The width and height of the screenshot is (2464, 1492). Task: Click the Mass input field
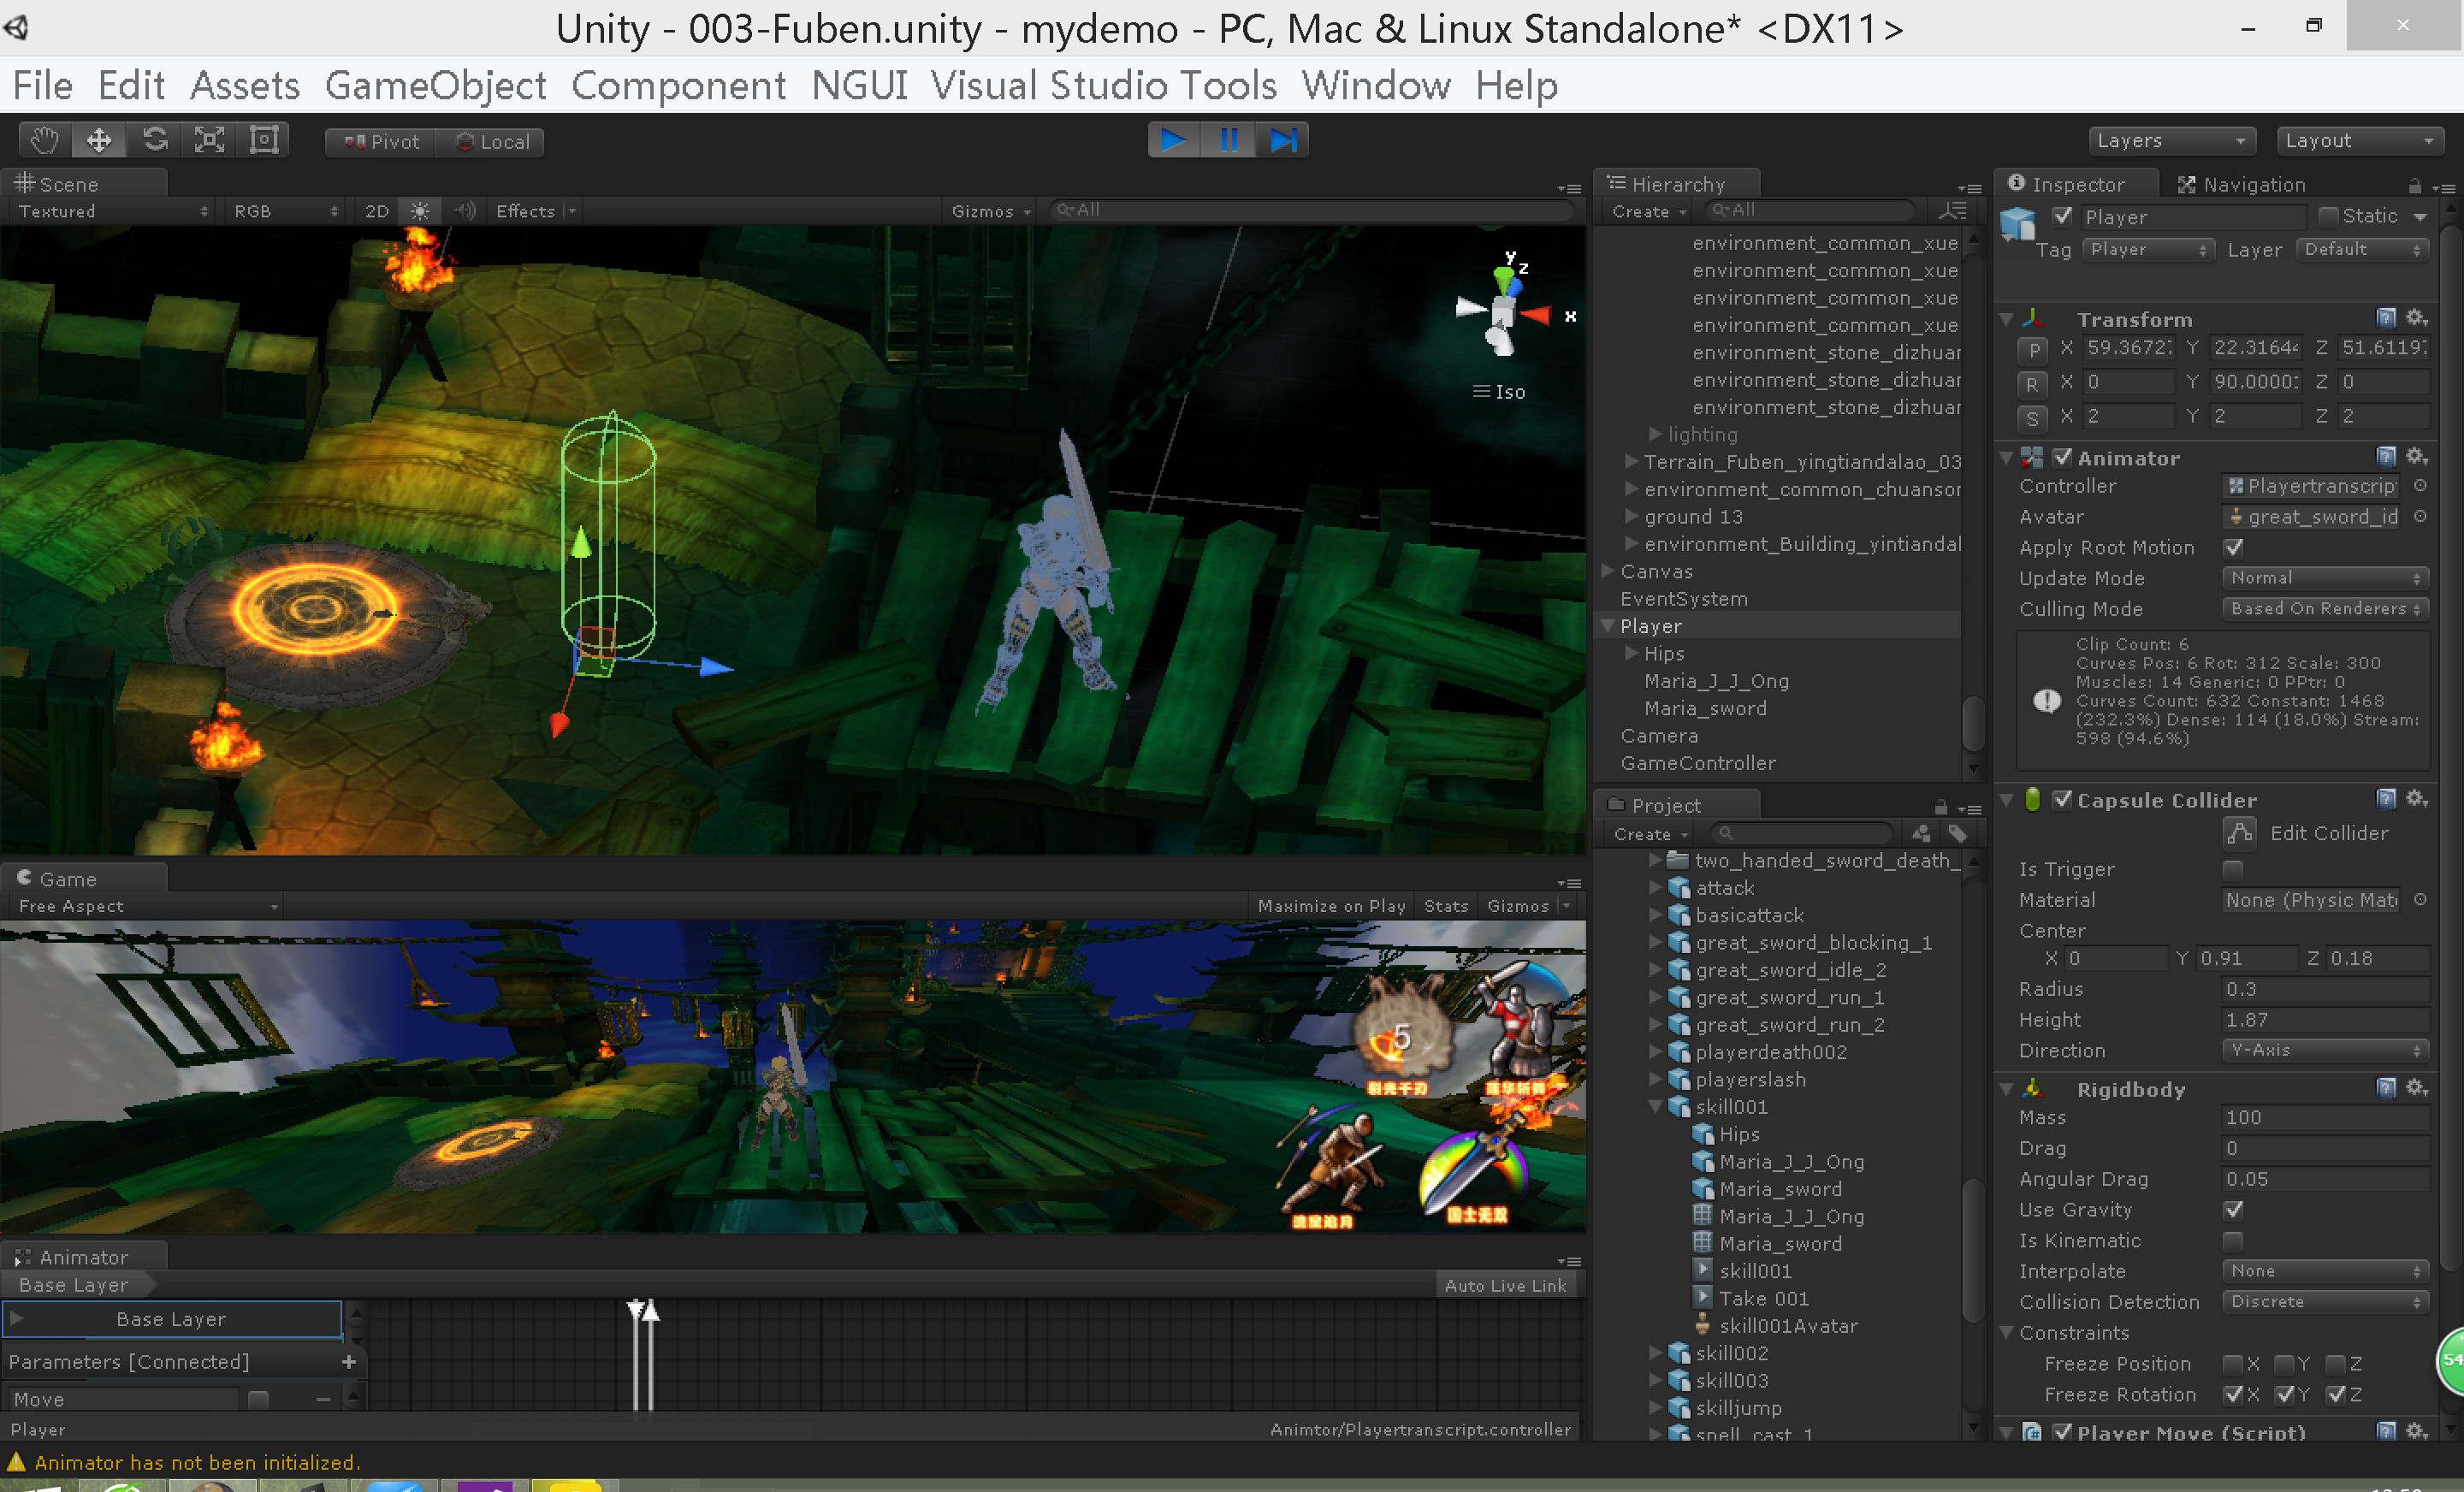(x=2325, y=1118)
